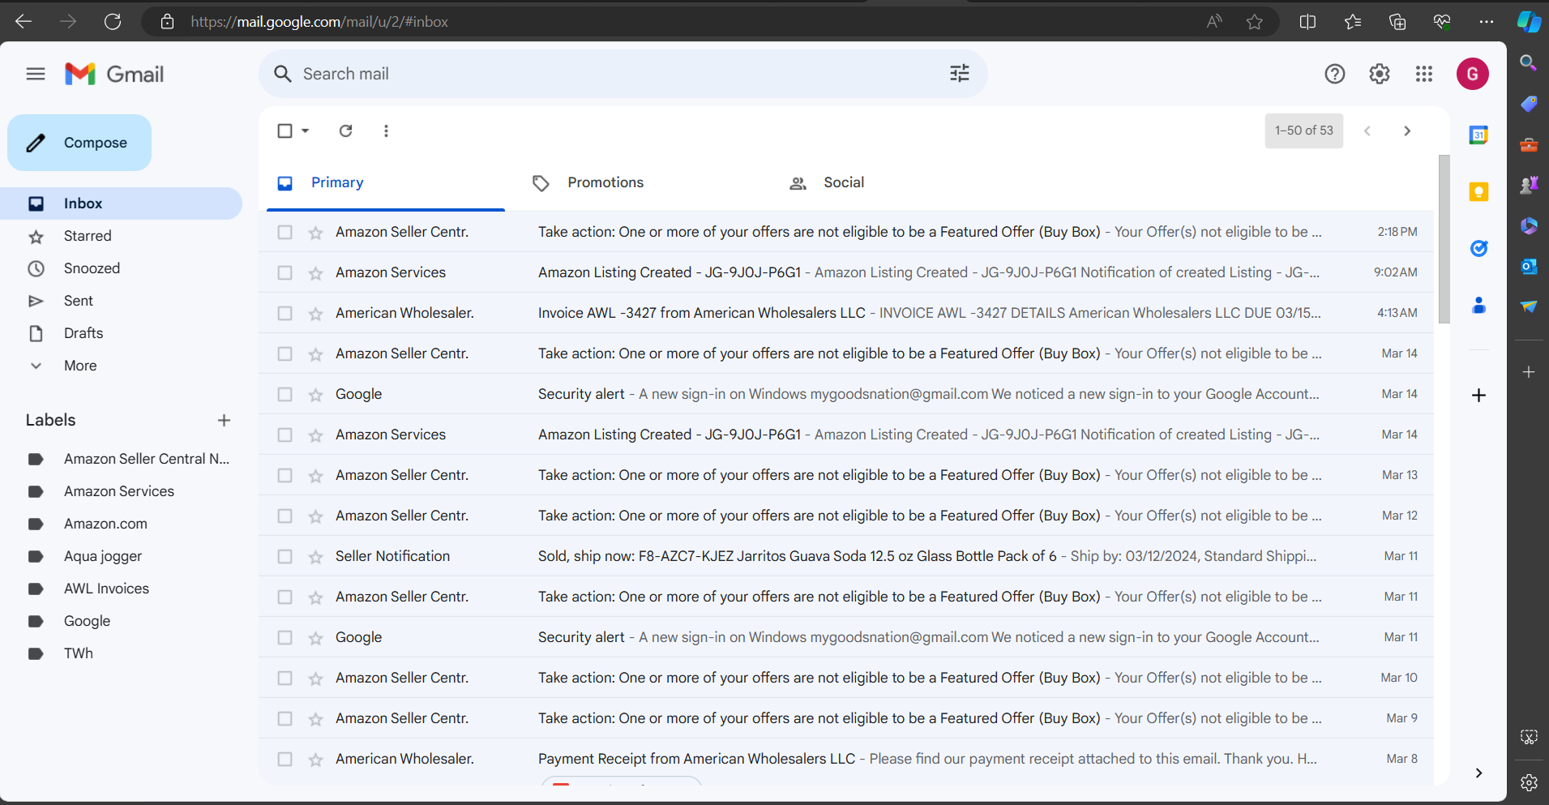Image resolution: width=1549 pixels, height=805 pixels.
Task: Open Gmail Settings gear icon
Action: click(1380, 74)
